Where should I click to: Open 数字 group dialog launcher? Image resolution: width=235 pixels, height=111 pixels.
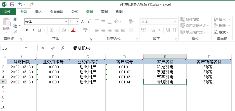[176, 39]
